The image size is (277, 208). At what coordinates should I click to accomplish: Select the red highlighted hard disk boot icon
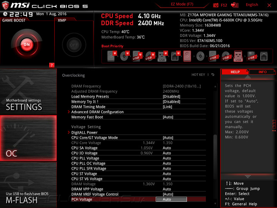[x=187, y=56]
